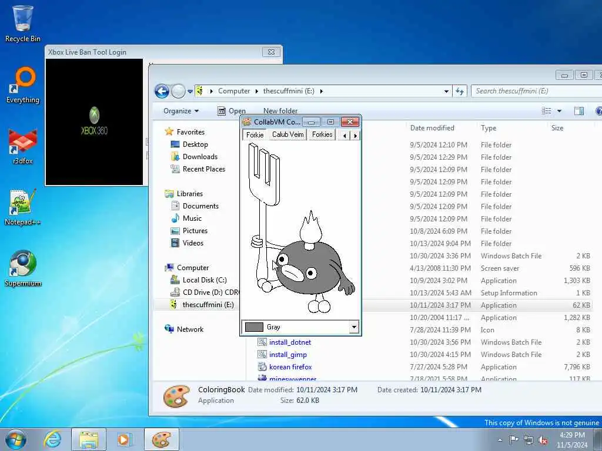Image resolution: width=602 pixels, height=451 pixels.
Task: Click the ColoringBook palette taskbar icon
Action: (161, 439)
